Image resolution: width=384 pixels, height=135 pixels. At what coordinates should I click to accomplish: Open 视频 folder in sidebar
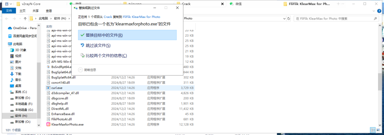click(16, 56)
